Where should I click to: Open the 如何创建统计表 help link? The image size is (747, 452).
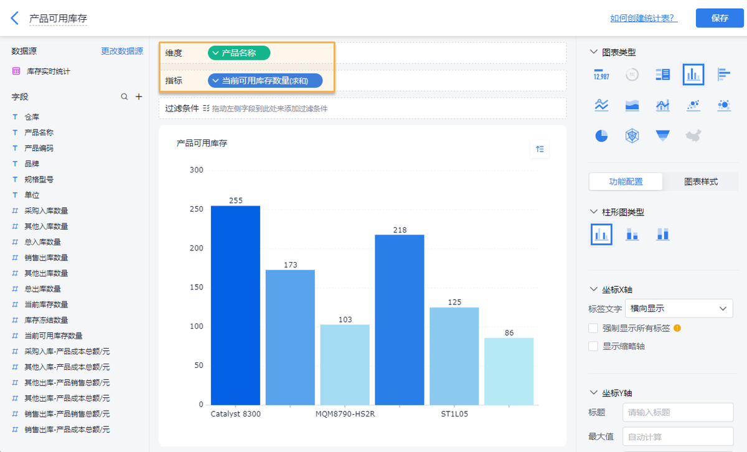[644, 18]
